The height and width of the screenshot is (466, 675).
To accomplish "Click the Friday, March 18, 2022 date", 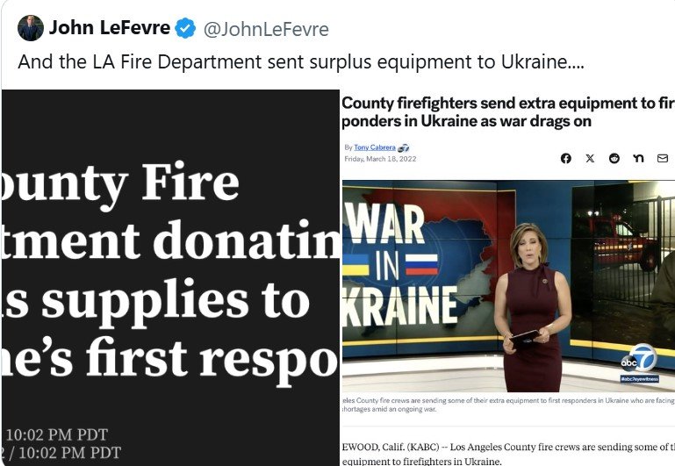I will (381, 159).
